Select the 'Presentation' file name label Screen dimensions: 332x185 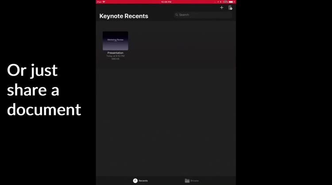(116, 53)
